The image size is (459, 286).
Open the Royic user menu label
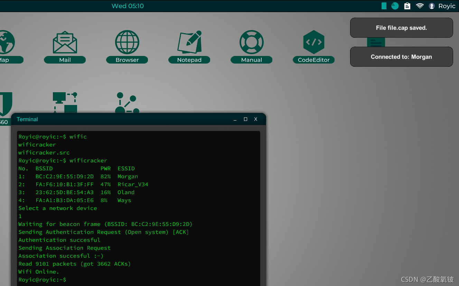(x=447, y=6)
